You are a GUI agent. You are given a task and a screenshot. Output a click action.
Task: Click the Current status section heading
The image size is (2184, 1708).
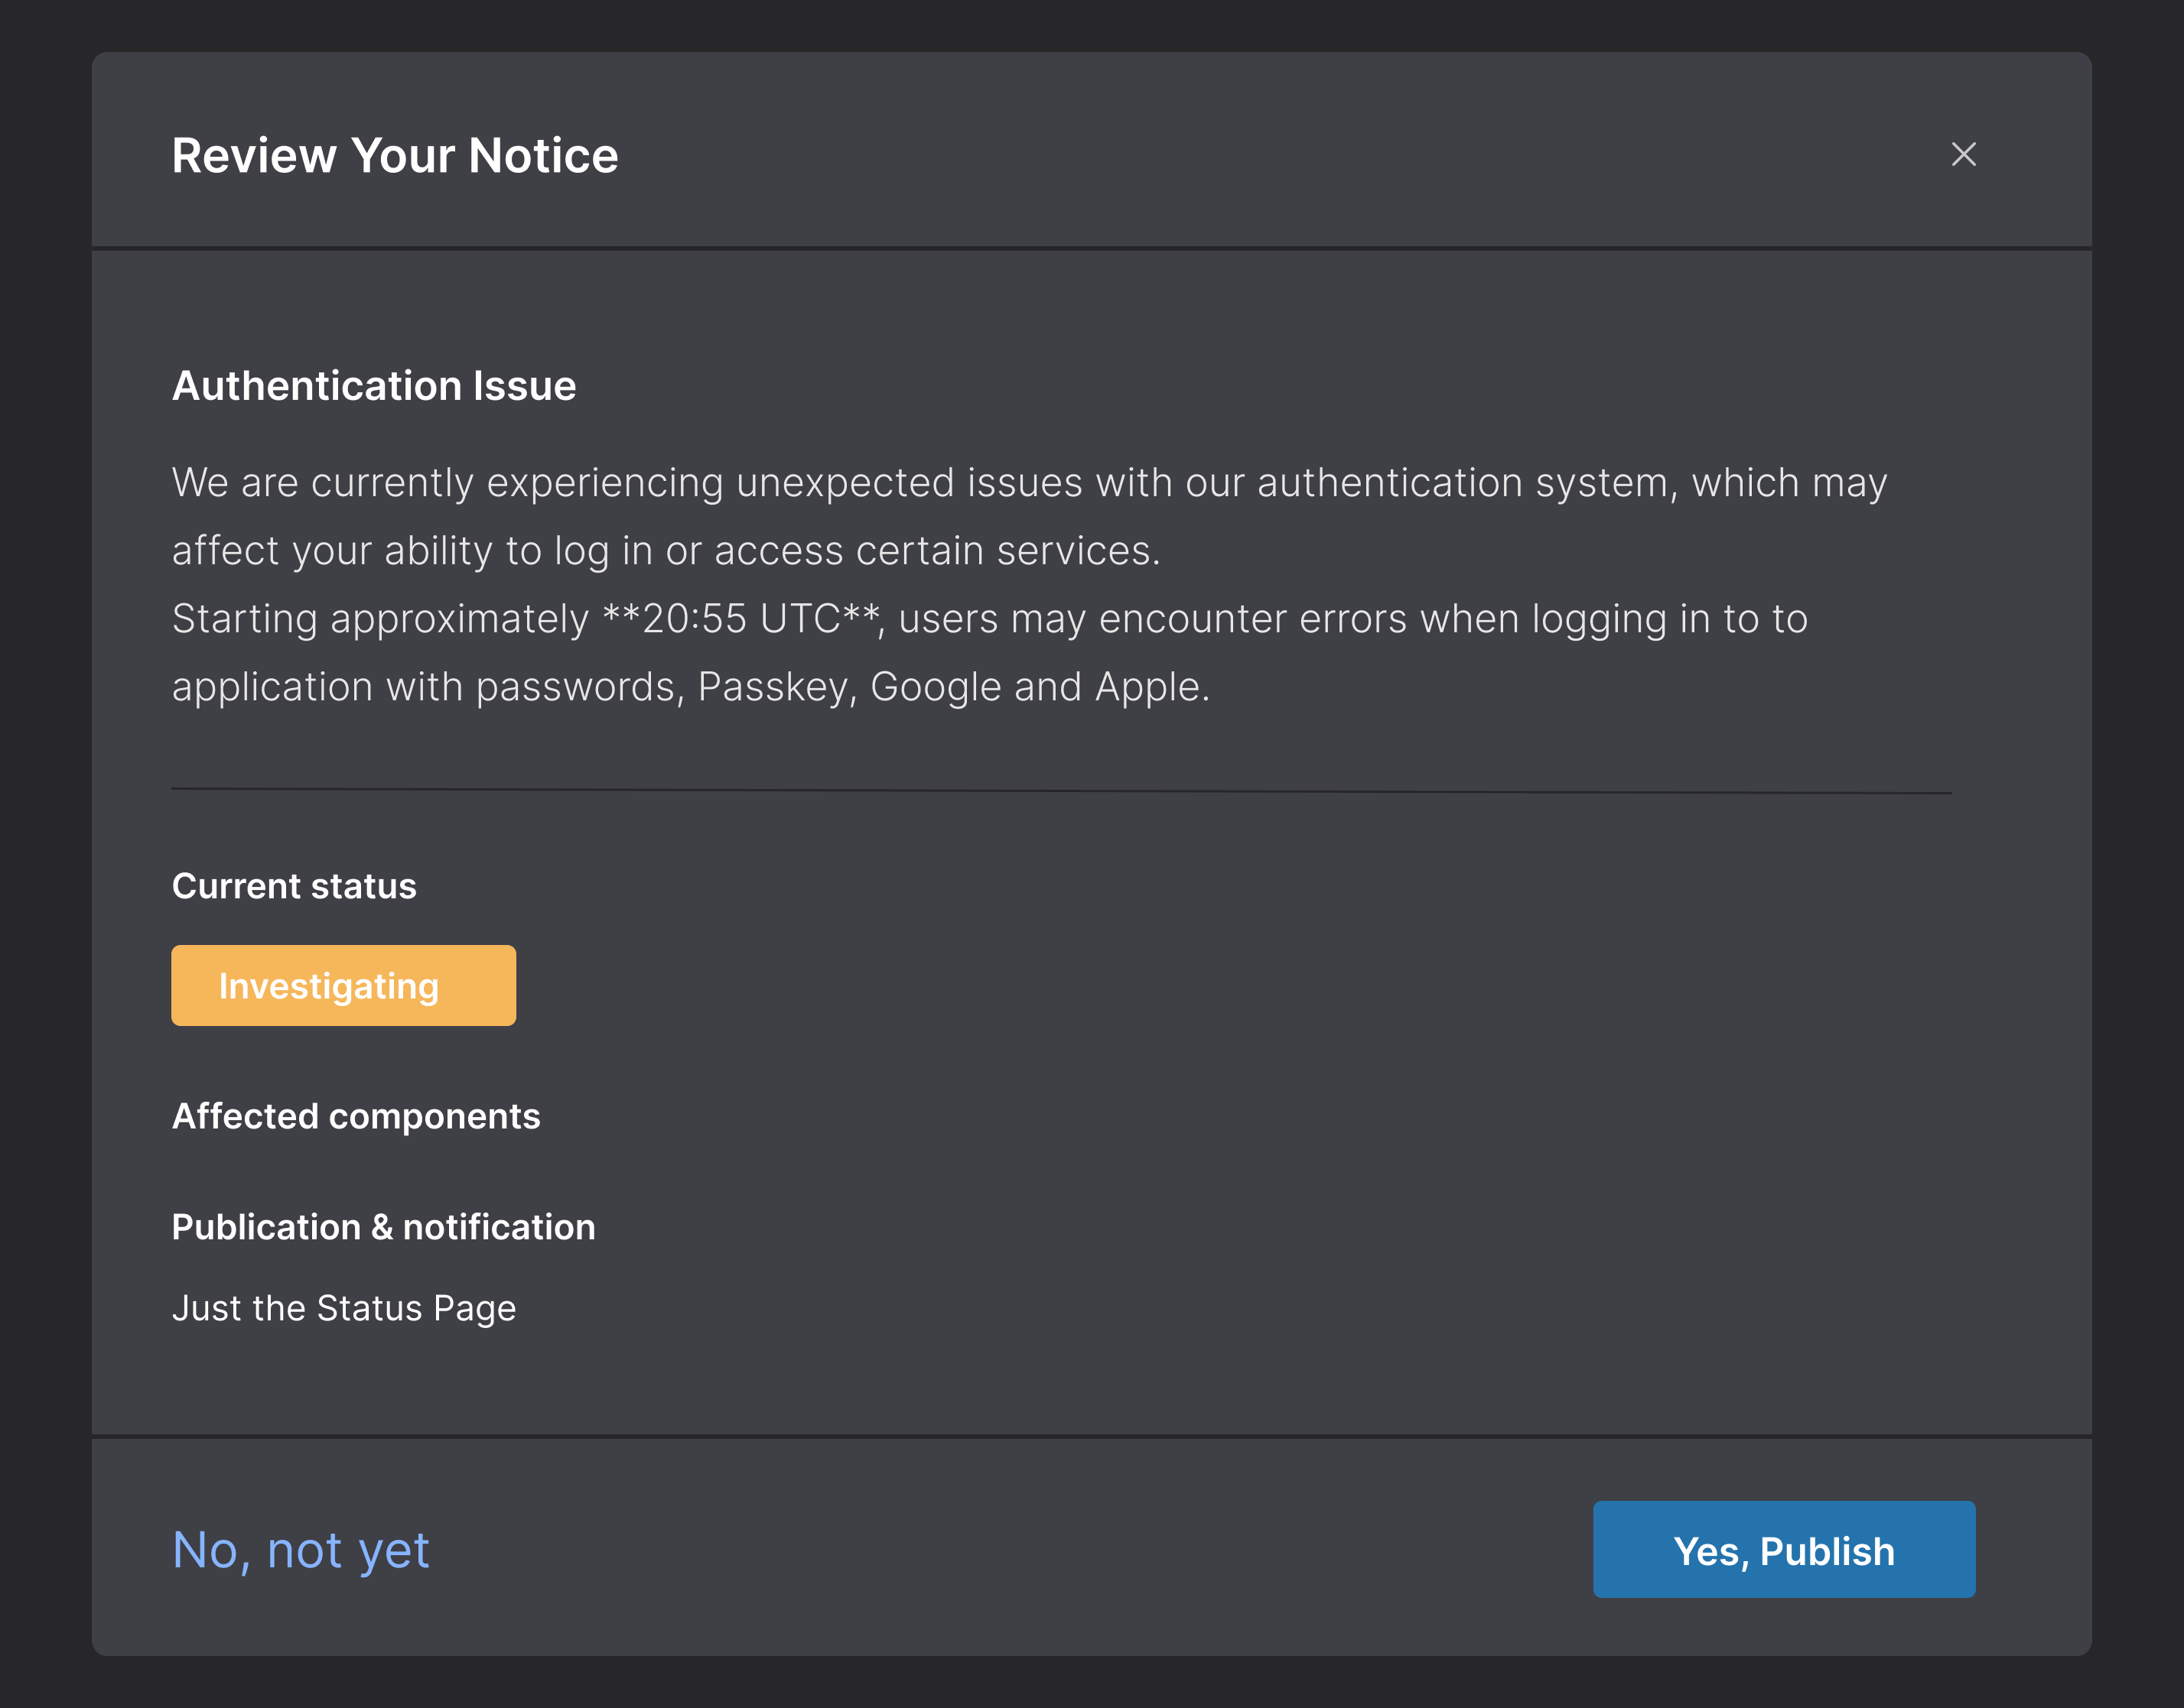pos(295,886)
